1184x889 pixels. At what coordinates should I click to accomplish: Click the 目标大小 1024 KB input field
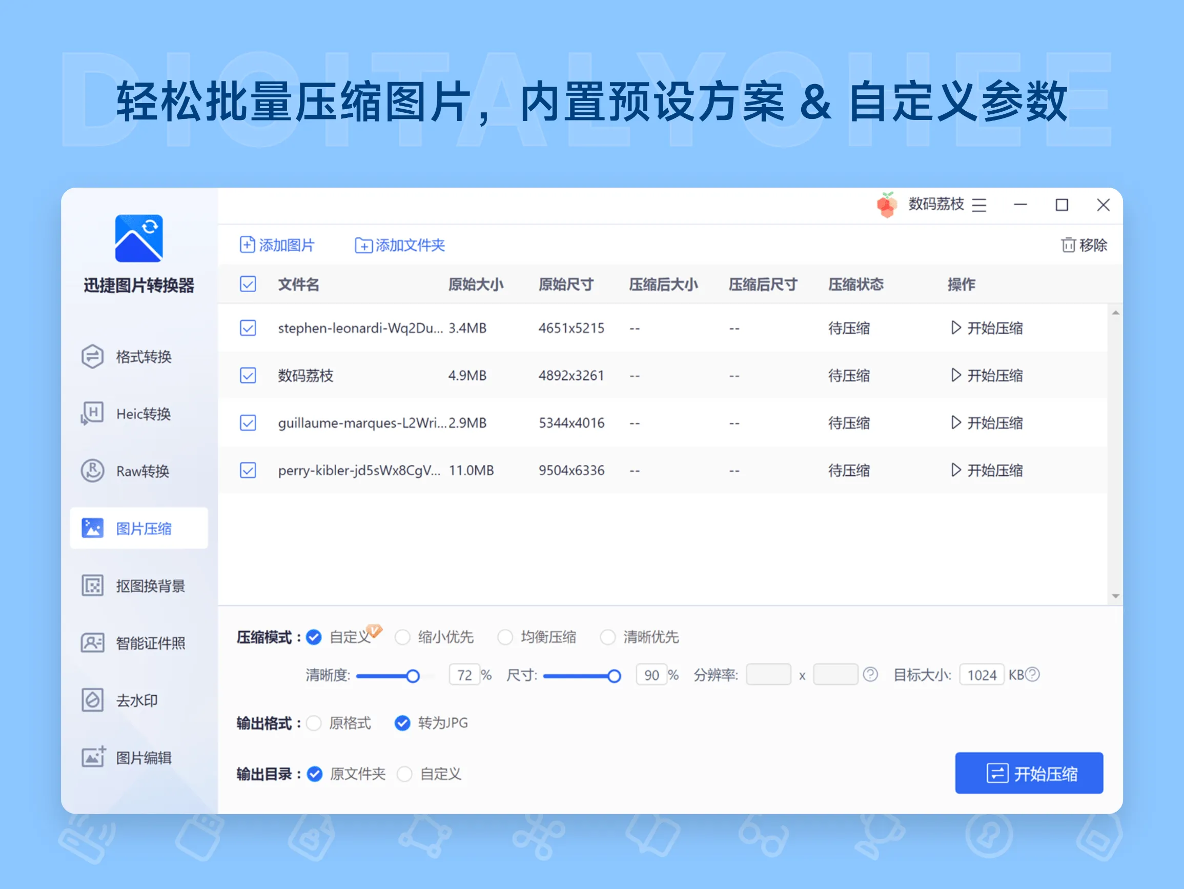(x=982, y=675)
